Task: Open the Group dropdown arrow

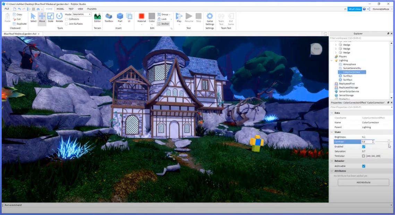Action: tap(170, 14)
